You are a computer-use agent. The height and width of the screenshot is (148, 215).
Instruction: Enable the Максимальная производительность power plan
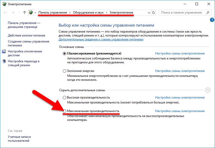[x=65, y=111]
